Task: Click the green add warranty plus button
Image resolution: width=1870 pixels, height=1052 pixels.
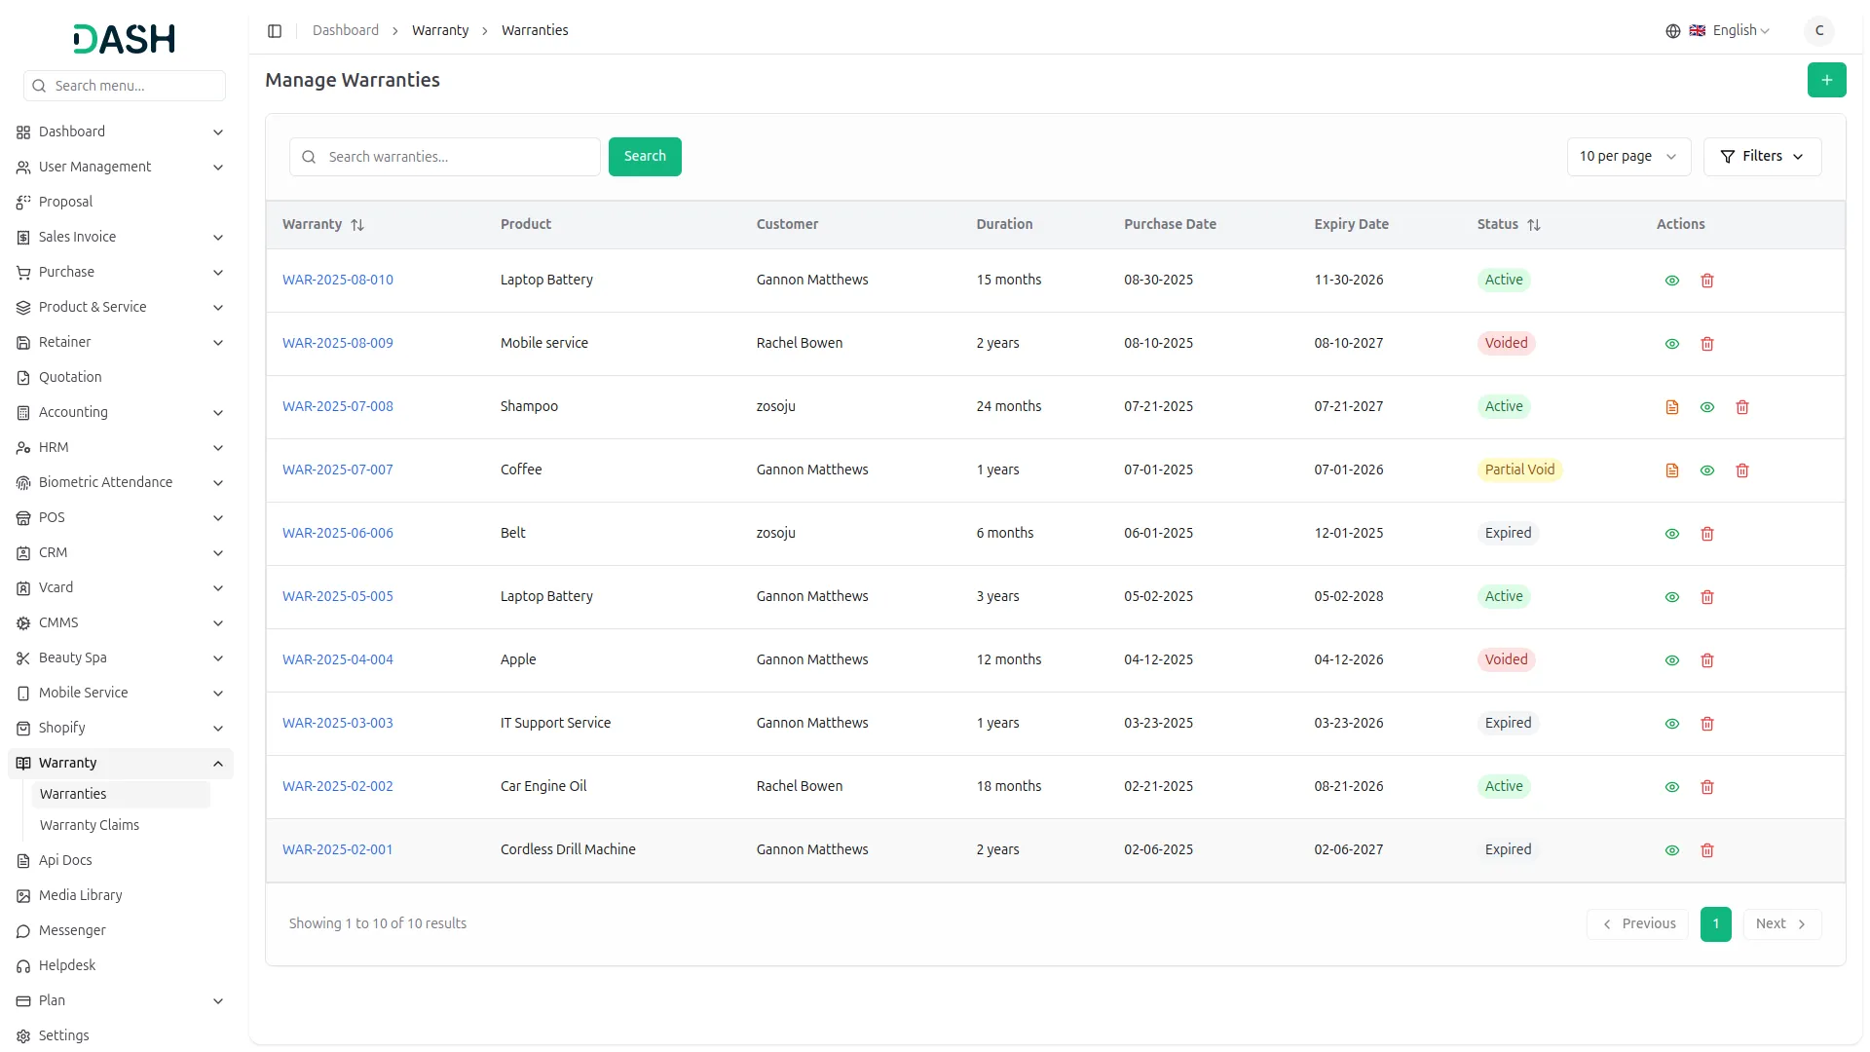Action: 1826,80
